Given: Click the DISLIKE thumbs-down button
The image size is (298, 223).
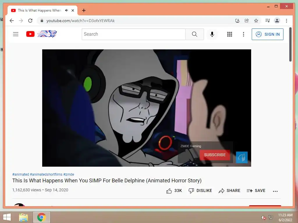Looking at the screenshot, I should tap(200, 191).
